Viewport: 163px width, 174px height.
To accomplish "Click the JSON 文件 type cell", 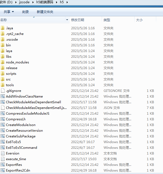I will click(x=112, y=108).
